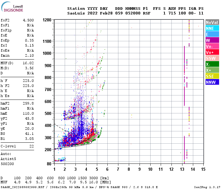
Task: Click the B1 value 3.05
Action: (x=29, y=139)
